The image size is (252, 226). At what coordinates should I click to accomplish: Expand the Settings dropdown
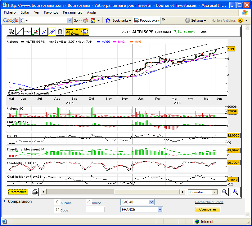pyautogui.click(x=205, y=21)
